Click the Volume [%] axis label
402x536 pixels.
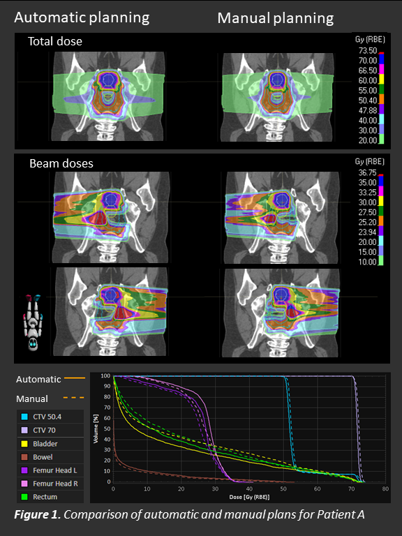tap(96, 429)
